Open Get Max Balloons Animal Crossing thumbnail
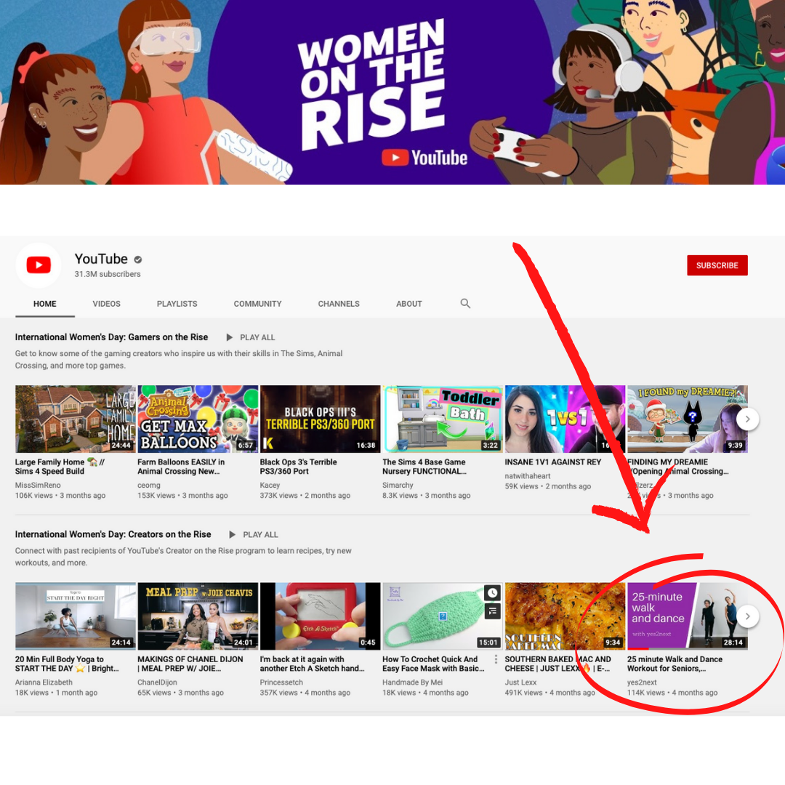Viewport: 785px width, 785px height. (198, 419)
